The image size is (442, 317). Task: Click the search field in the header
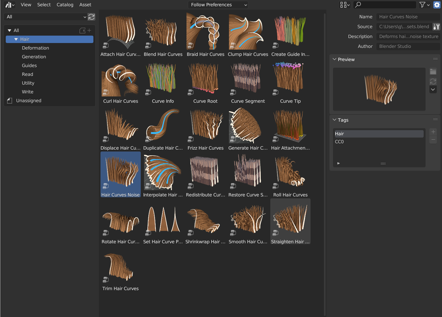point(385,5)
